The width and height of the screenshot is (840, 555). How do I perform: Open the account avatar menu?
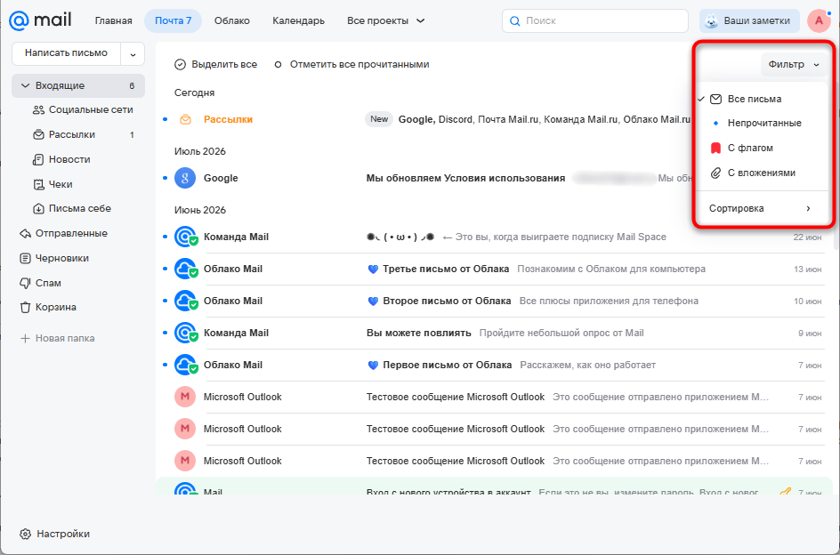click(x=819, y=20)
